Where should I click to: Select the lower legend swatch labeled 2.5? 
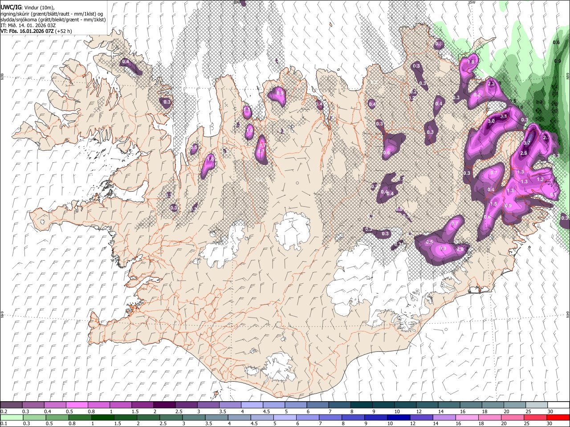click(x=171, y=417)
